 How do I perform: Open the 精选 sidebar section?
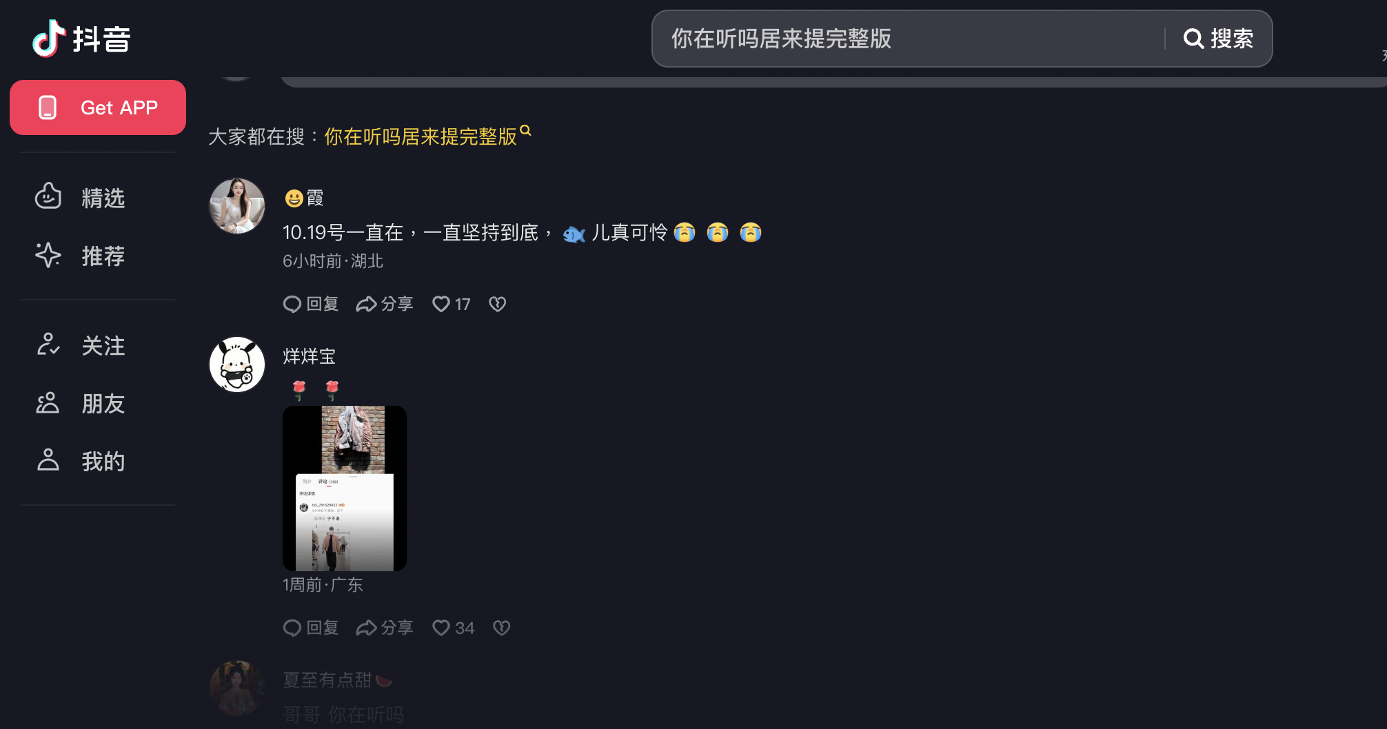[80, 198]
